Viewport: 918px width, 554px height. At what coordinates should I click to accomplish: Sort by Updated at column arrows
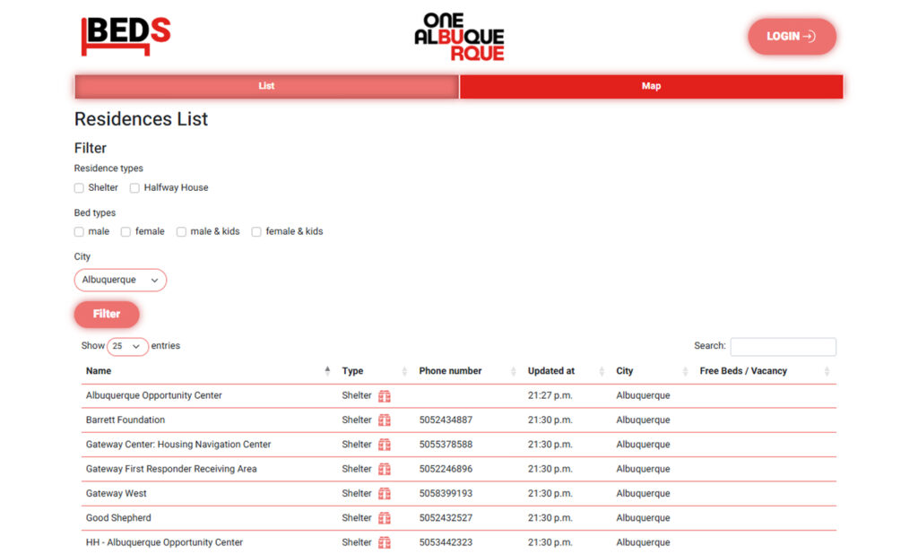[602, 371]
